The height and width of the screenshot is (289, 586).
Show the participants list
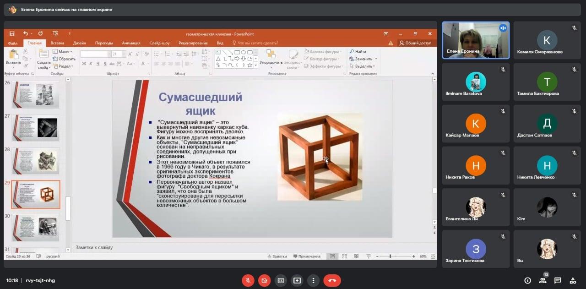tap(543, 280)
